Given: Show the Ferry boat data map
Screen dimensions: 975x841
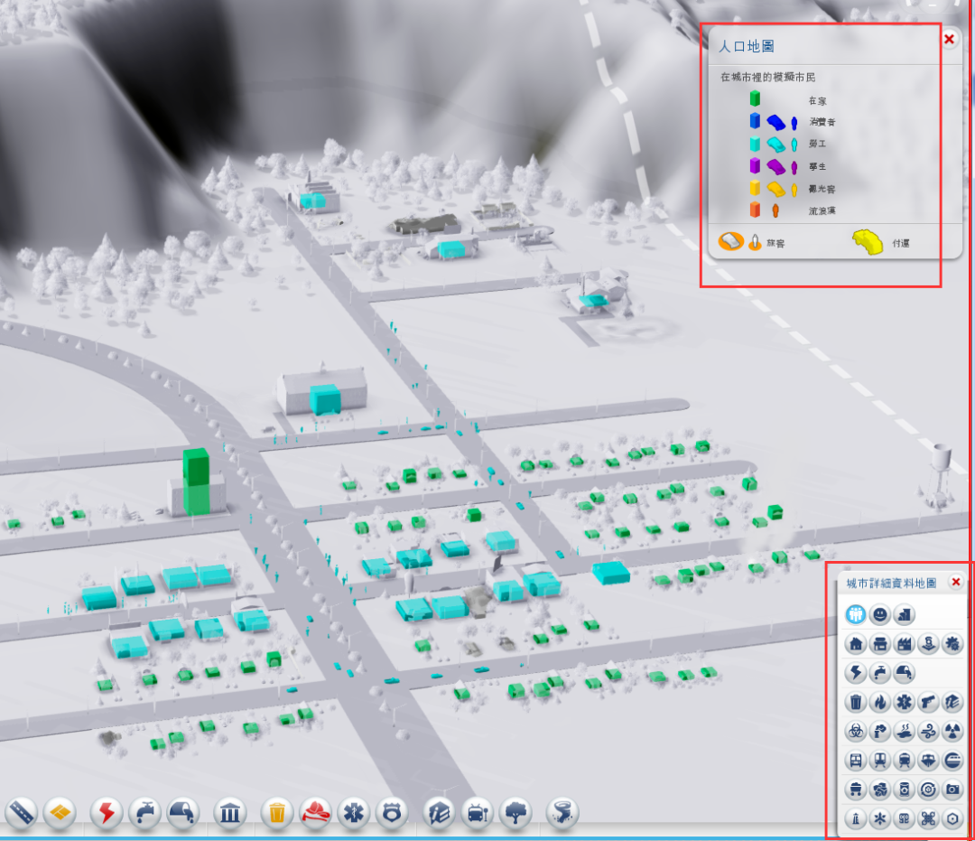Looking at the screenshot, I should [928, 760].
